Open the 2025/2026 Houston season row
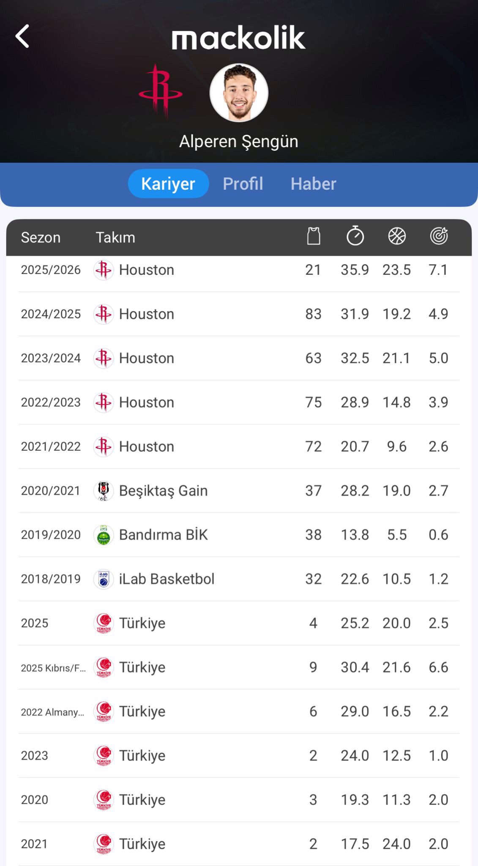Screen dimensions: 478x866 239,270
